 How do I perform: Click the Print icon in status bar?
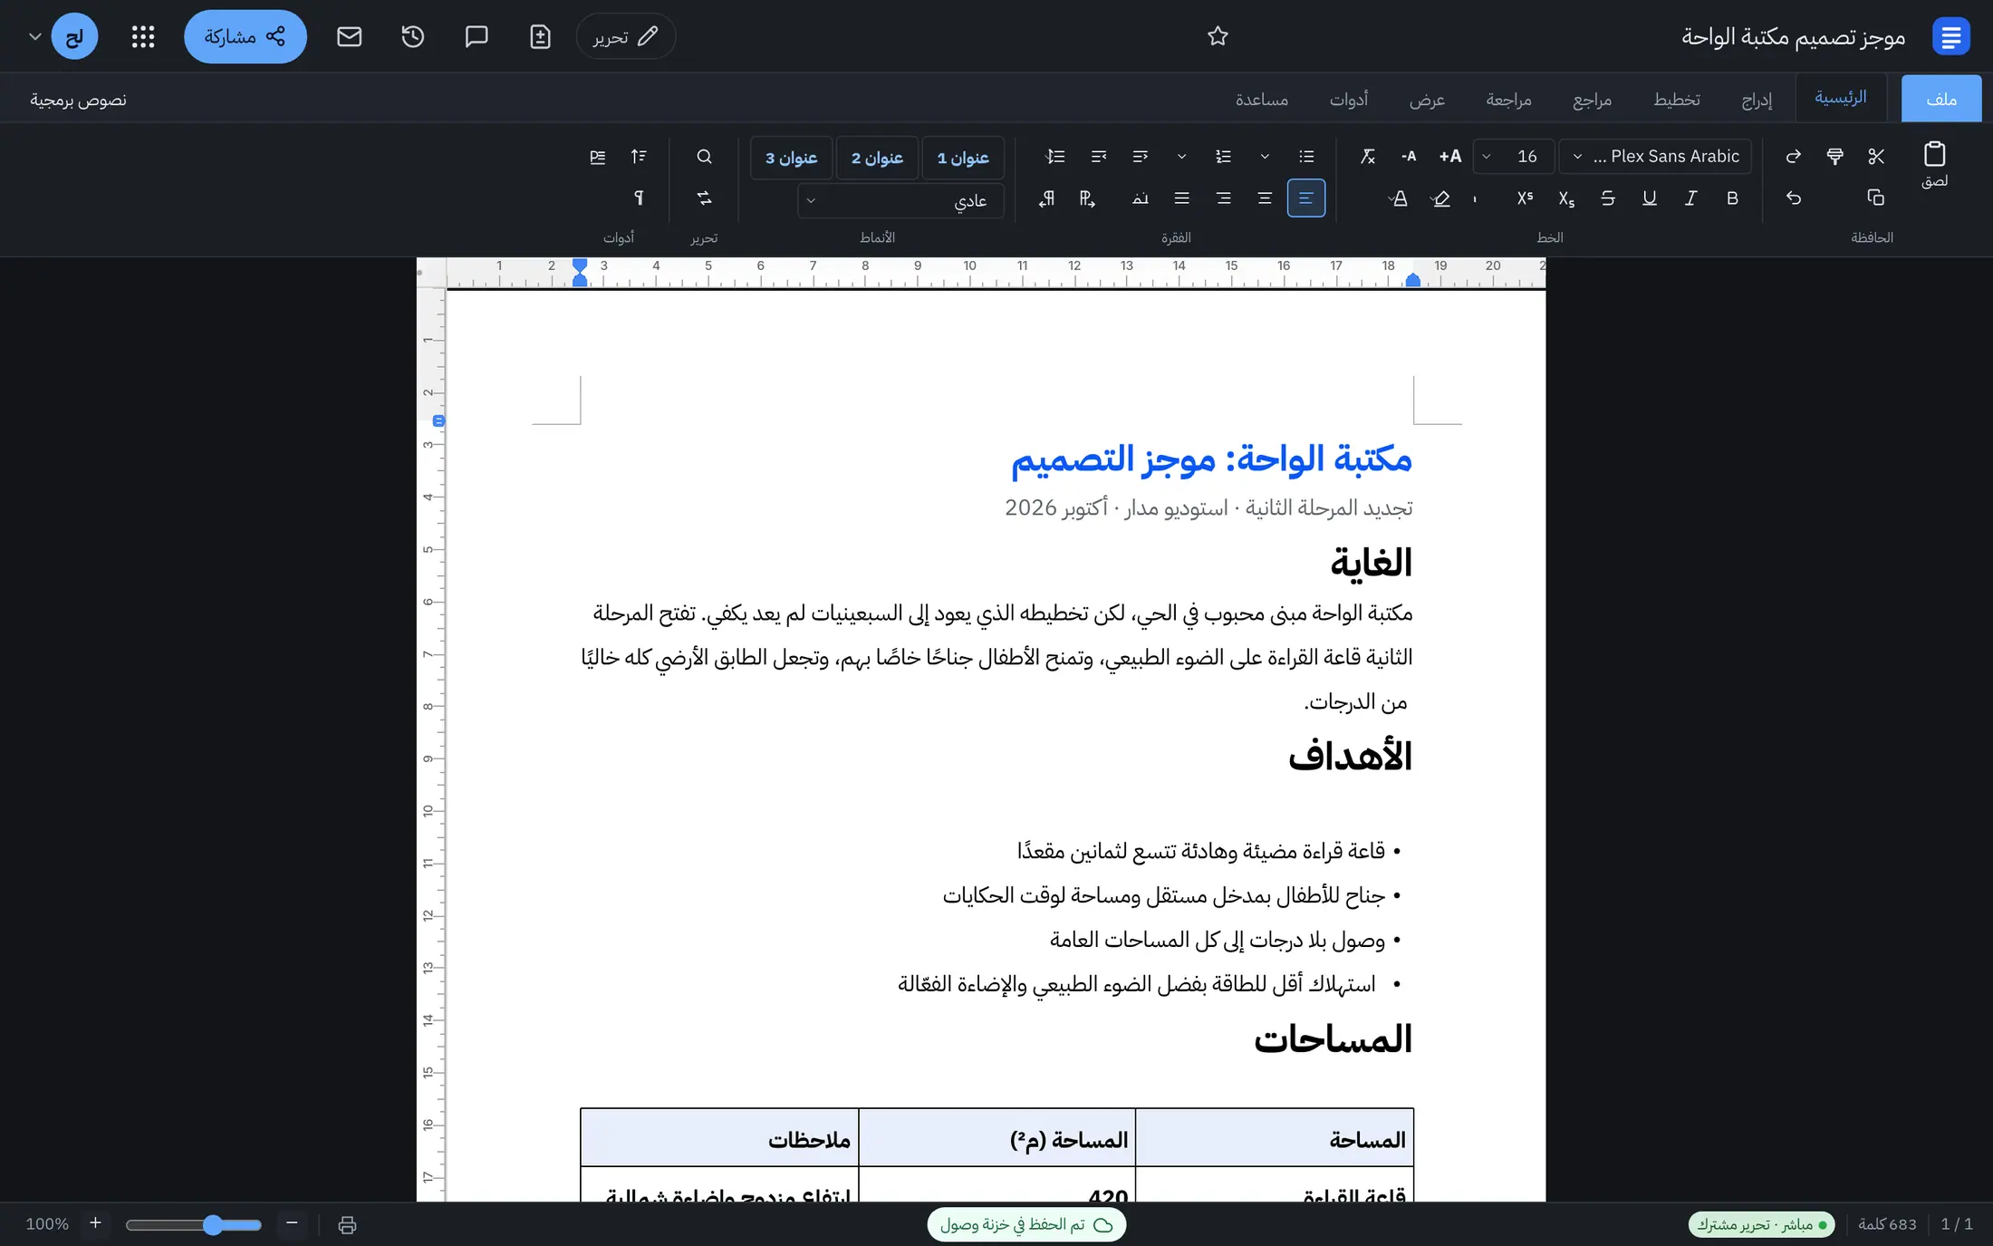[x=347, y=1225]
